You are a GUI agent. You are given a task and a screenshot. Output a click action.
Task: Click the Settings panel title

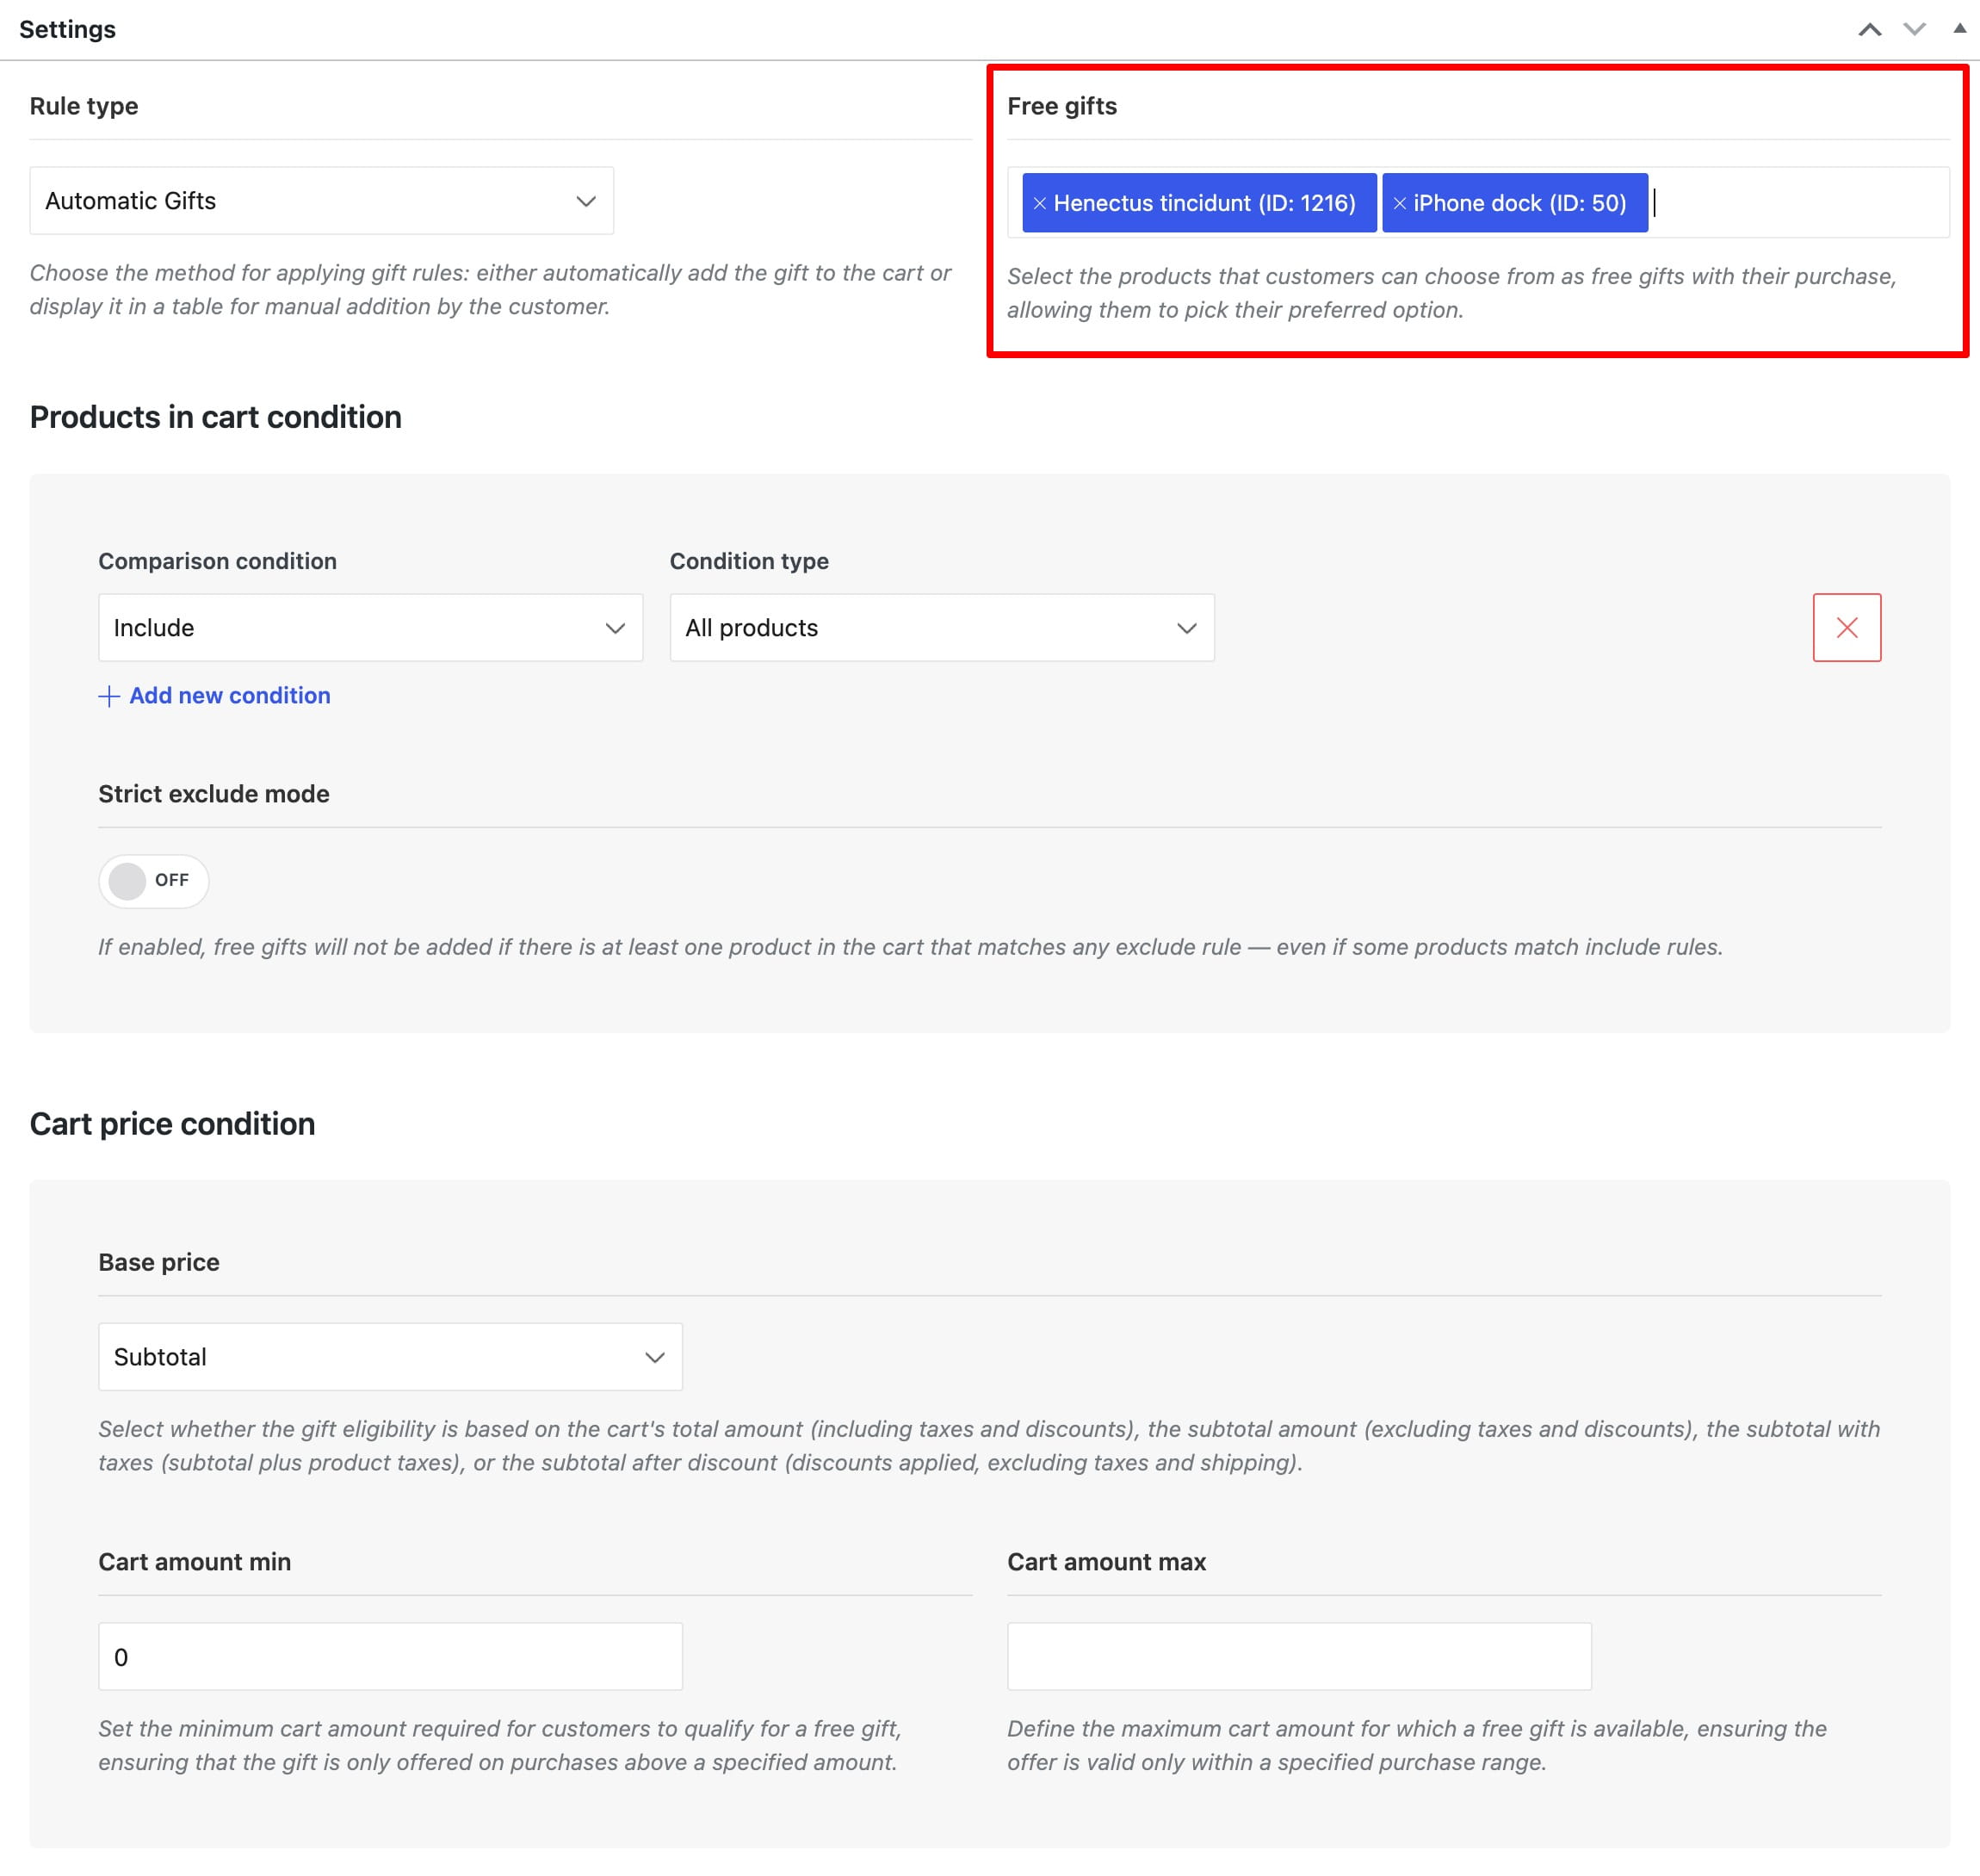(67, 29)
